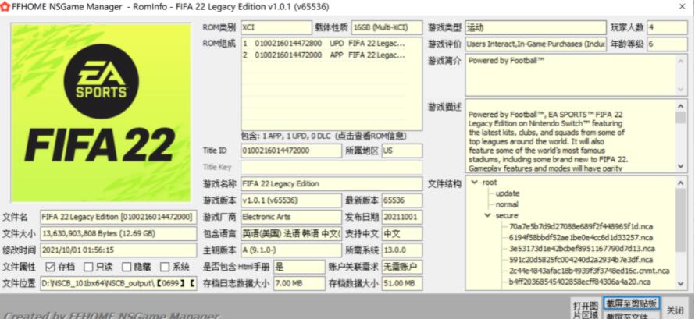Click the 文件名 field
Viewport: 695px width, 319px height.
119,217
